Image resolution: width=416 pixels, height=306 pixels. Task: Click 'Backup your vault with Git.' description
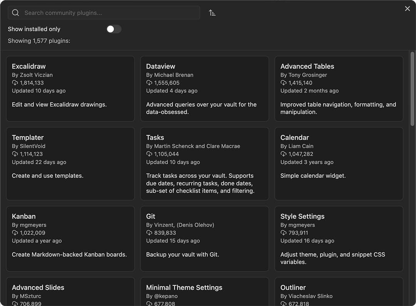coord(183,254)
